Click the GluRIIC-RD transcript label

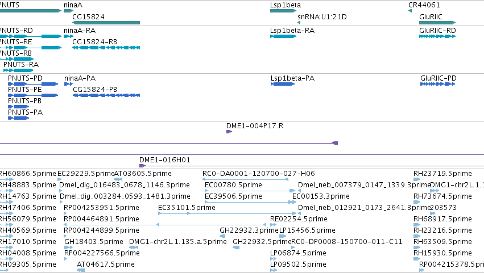pyautogui.click(x=437, y=31)
